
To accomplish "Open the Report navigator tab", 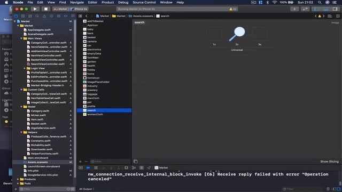I will pos(73,16).
